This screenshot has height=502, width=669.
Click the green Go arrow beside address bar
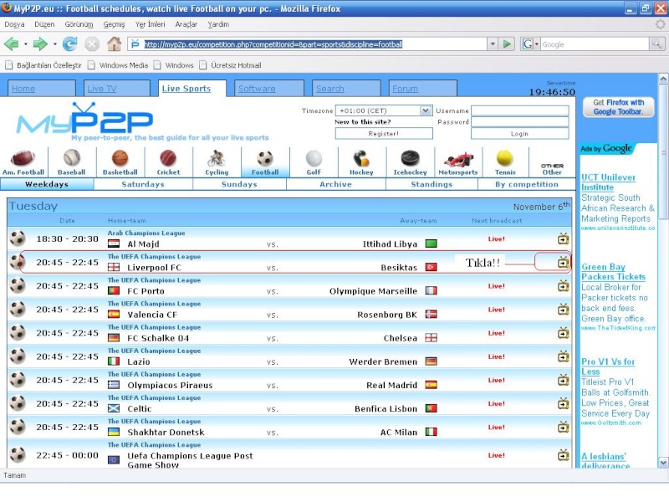click(507, 44)
